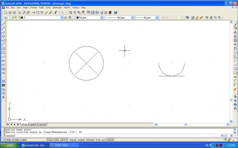Click the horizontal scrollbar right arrow
The width and height of the screenshot is (238, 148).
coord(228,124)
